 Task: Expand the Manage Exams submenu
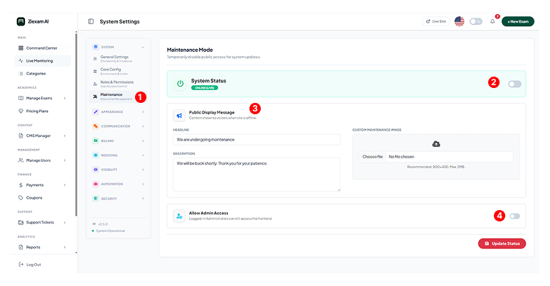(41, 98)
